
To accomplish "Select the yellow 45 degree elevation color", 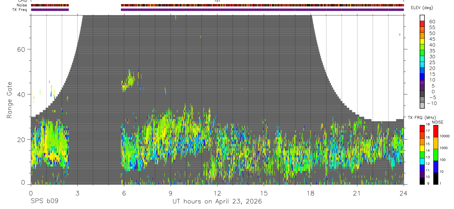I will (x=422, y=41).
